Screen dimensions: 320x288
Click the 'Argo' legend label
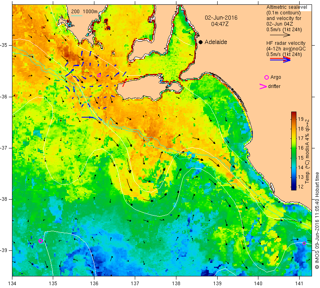[x=276, y=77]
